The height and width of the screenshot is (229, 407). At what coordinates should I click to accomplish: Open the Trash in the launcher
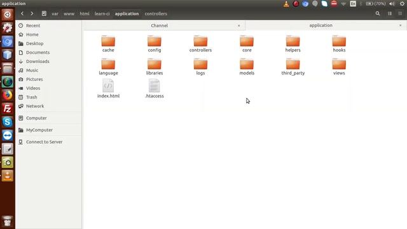[x=7, y=221]
